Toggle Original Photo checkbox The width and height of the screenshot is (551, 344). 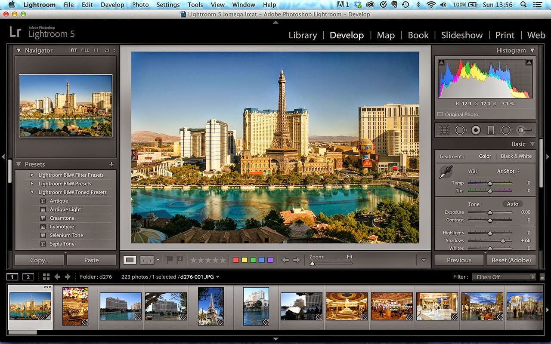(440, 114)
